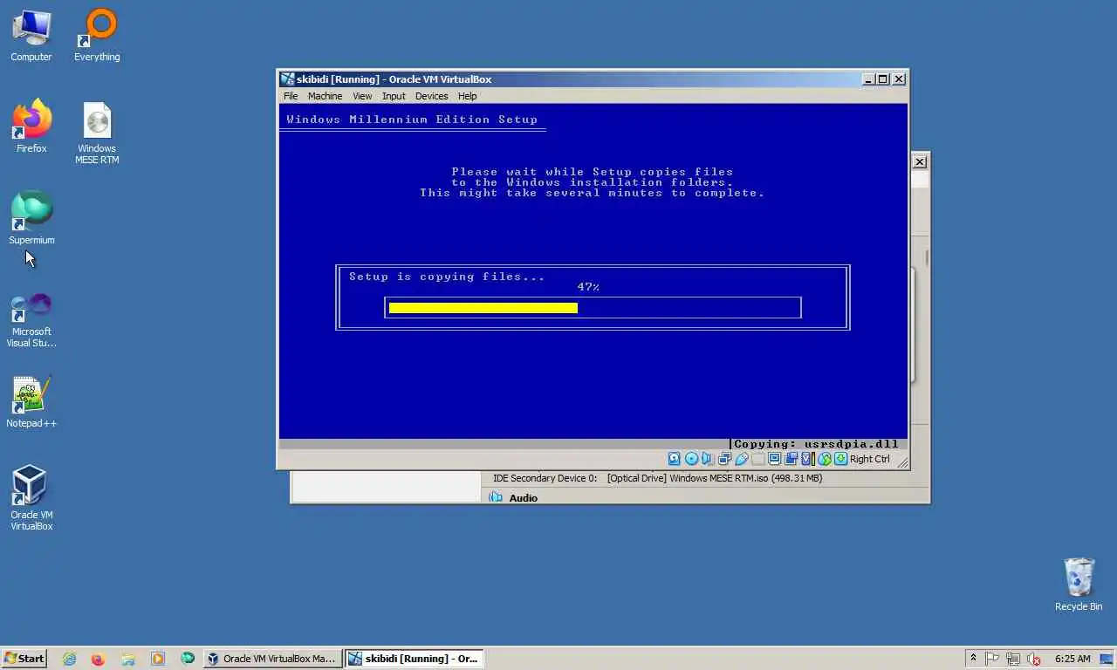The height and width of the screenshot is (670, 1117).
Task: Click the Manager window vertical scrollbar
Action: (926, 259)
